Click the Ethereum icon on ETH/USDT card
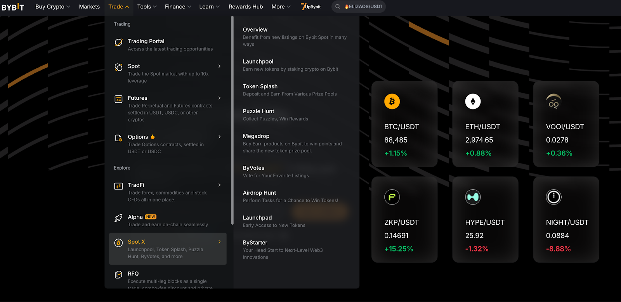The height and width of the screenshot is (302, 621). click(x=473, y=102)
